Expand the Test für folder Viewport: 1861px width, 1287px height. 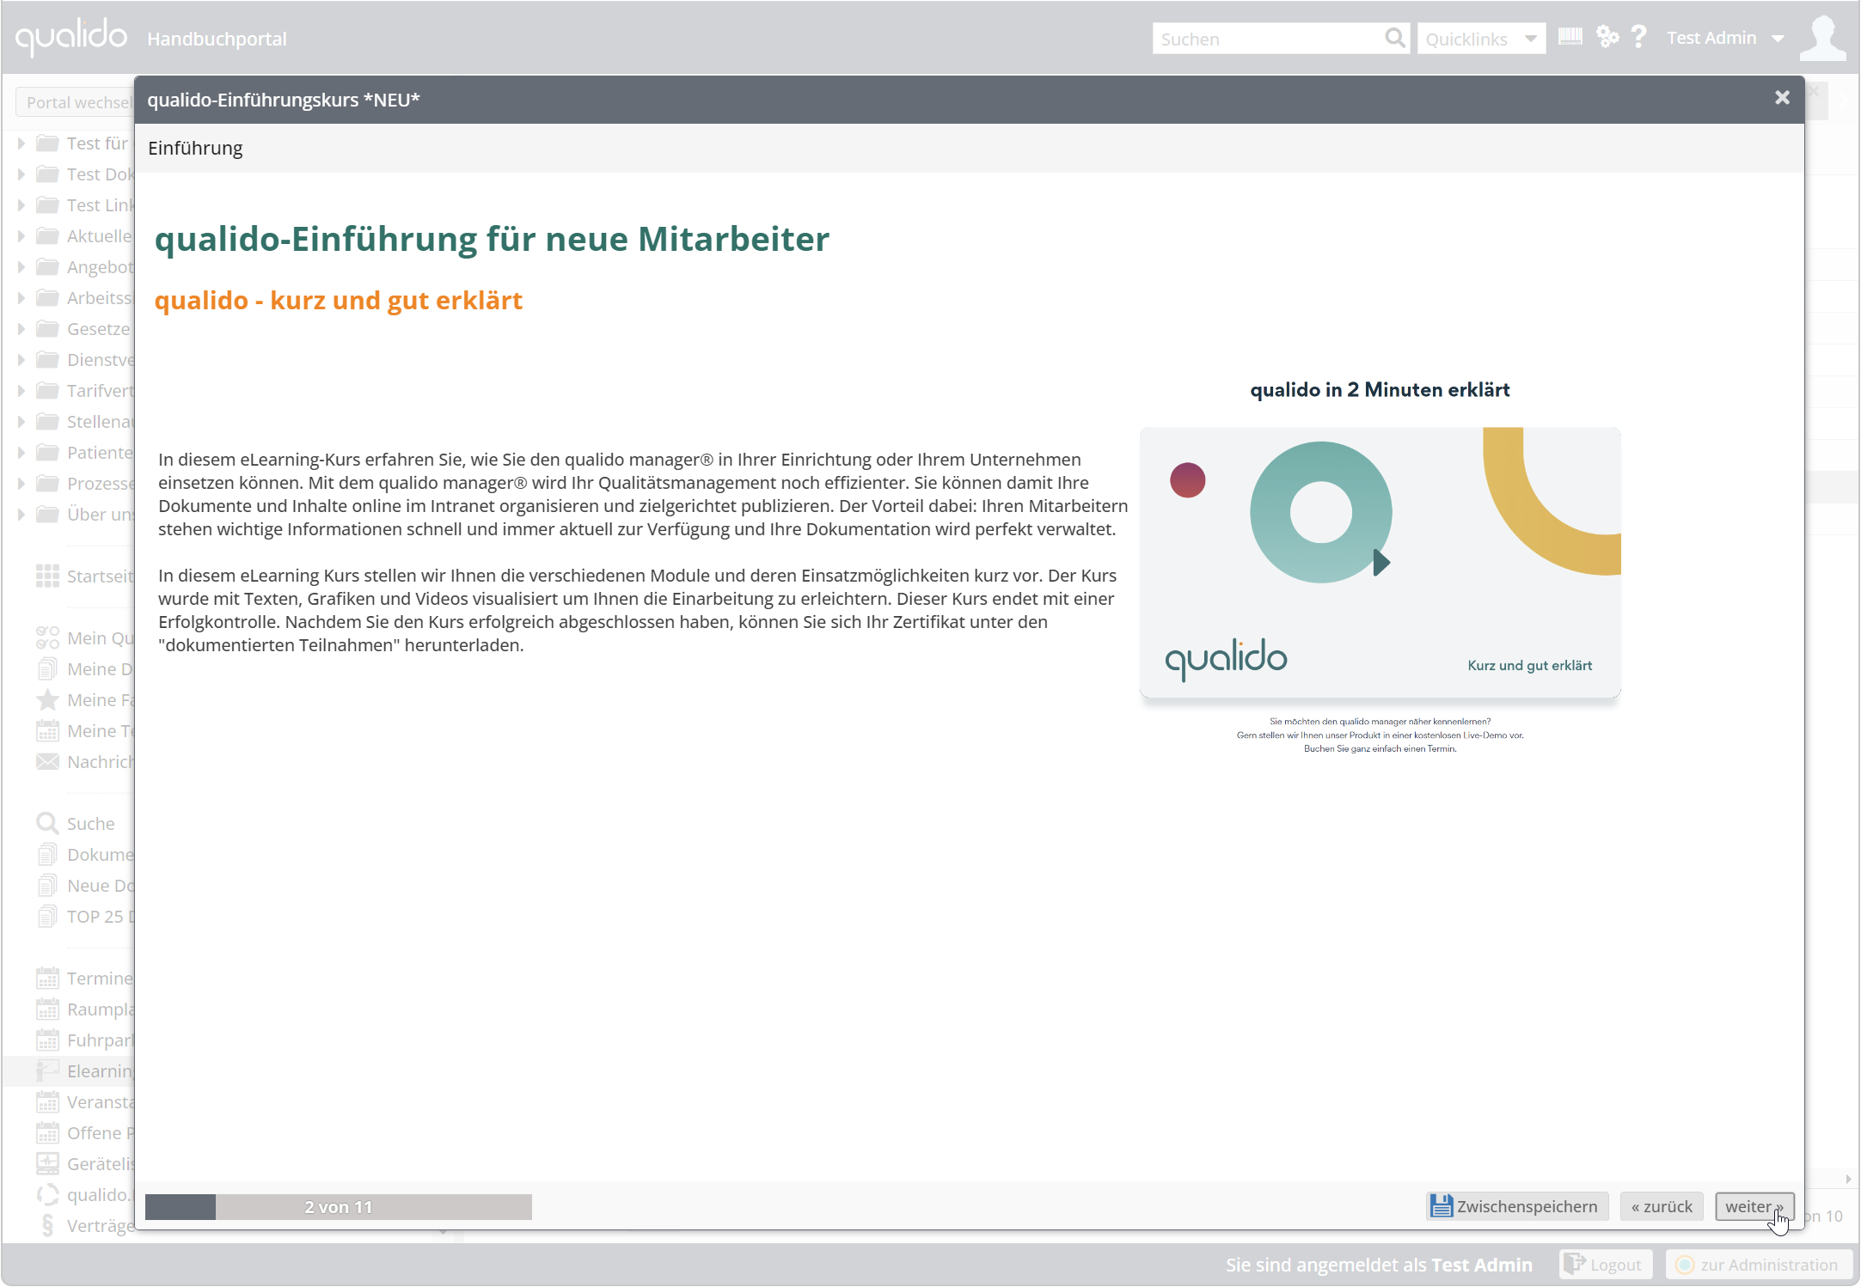[21, 143]
